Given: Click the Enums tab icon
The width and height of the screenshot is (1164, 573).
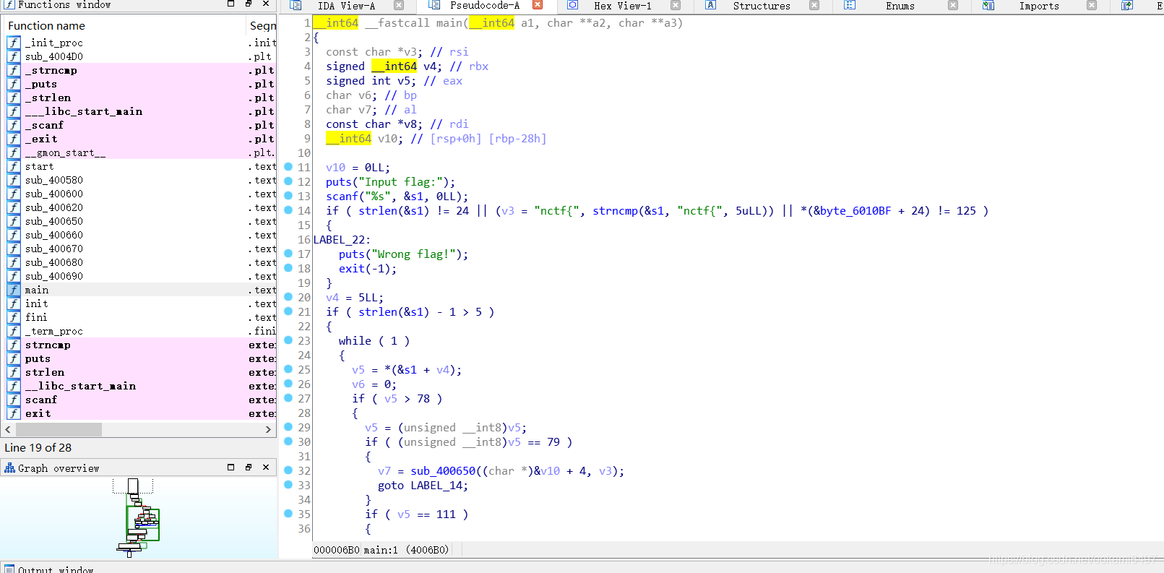Looking at the screenshot, I should point(850,5).
